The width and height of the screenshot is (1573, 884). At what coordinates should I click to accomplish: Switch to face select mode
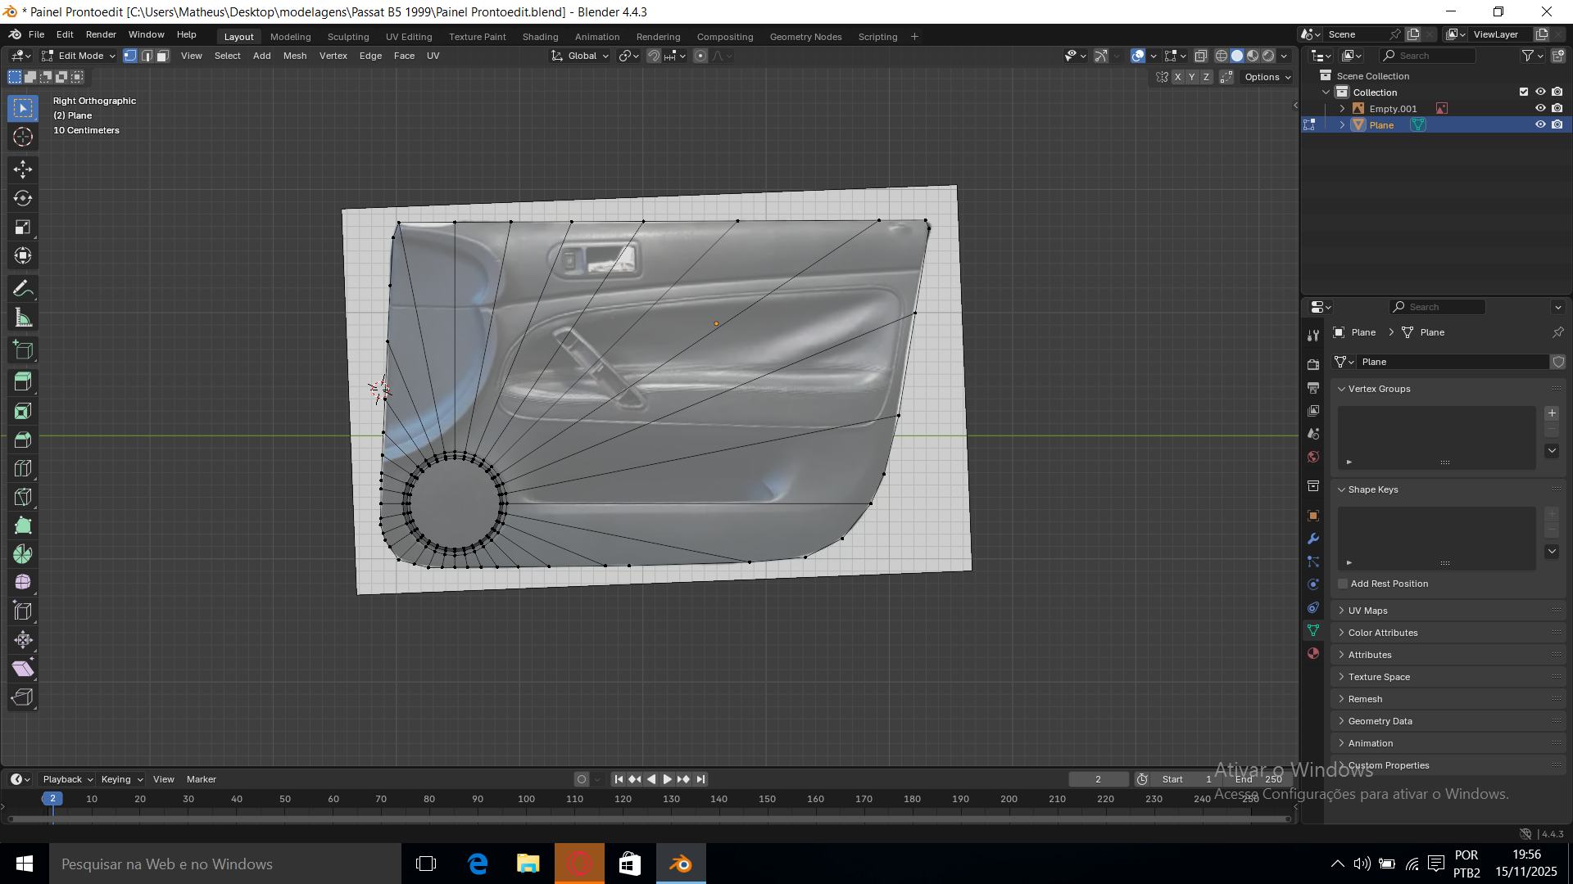(x=163, y=56)
